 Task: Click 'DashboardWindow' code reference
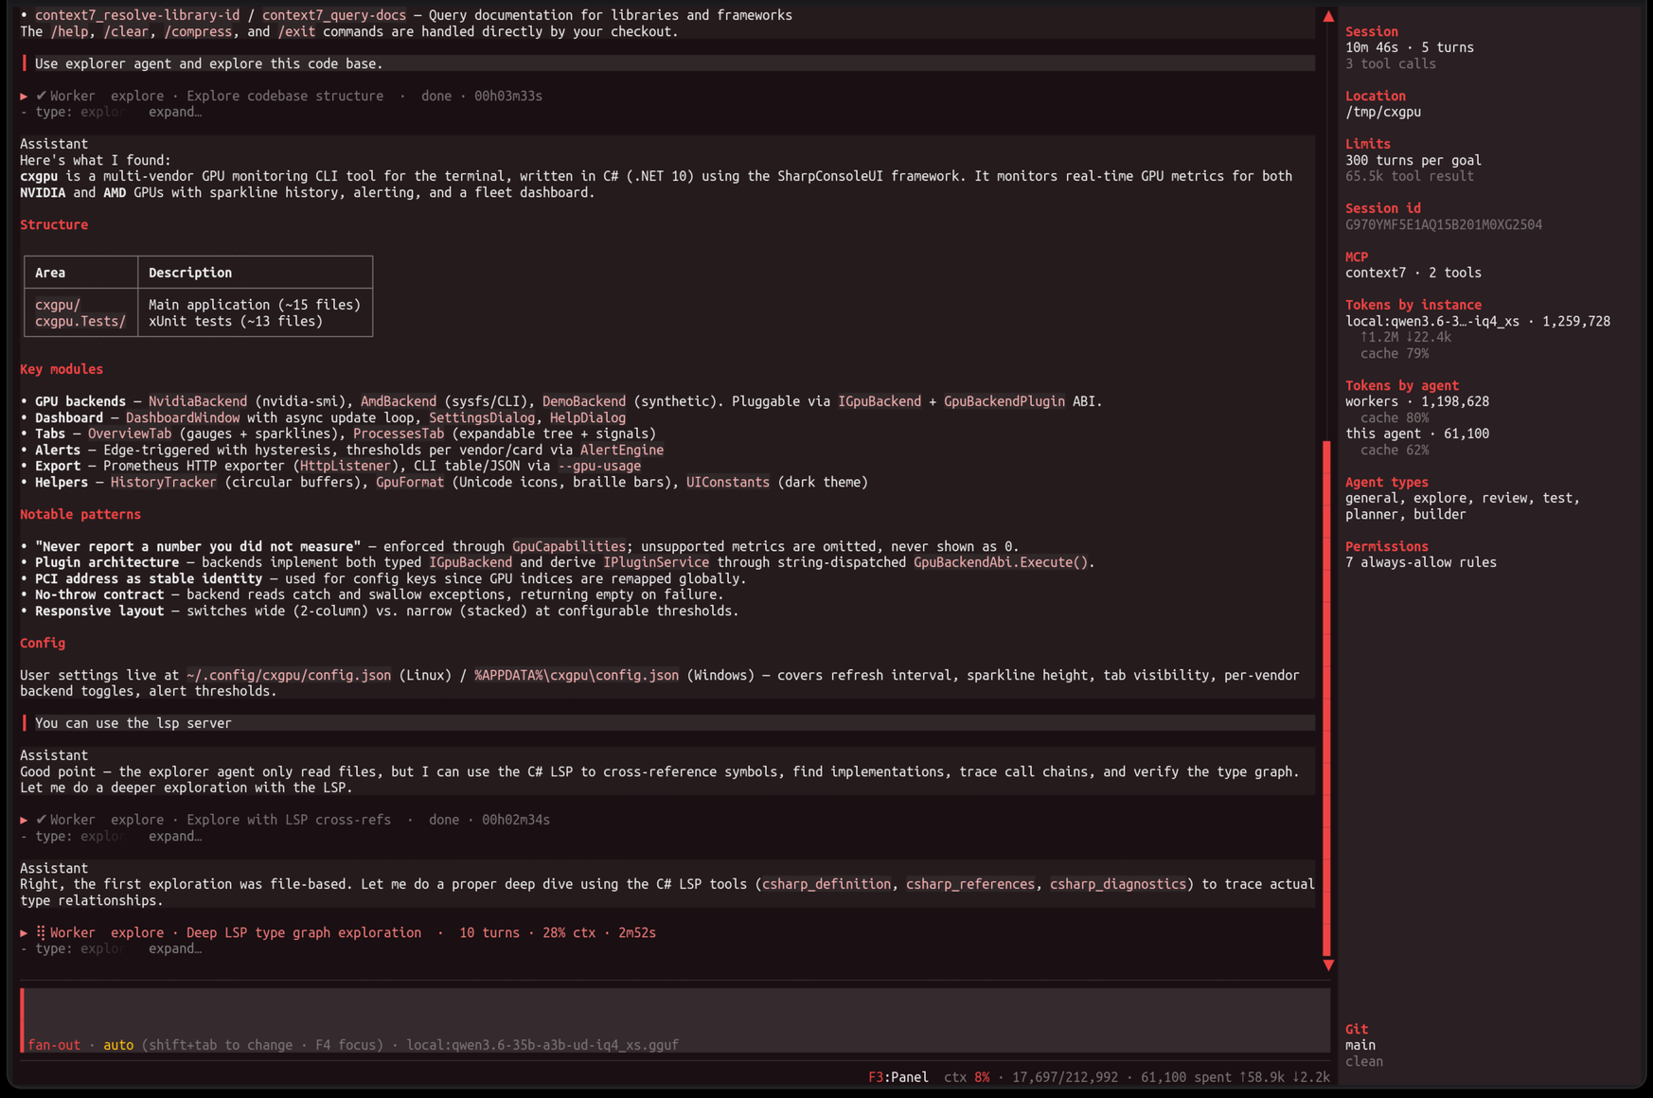coord(183,417)
